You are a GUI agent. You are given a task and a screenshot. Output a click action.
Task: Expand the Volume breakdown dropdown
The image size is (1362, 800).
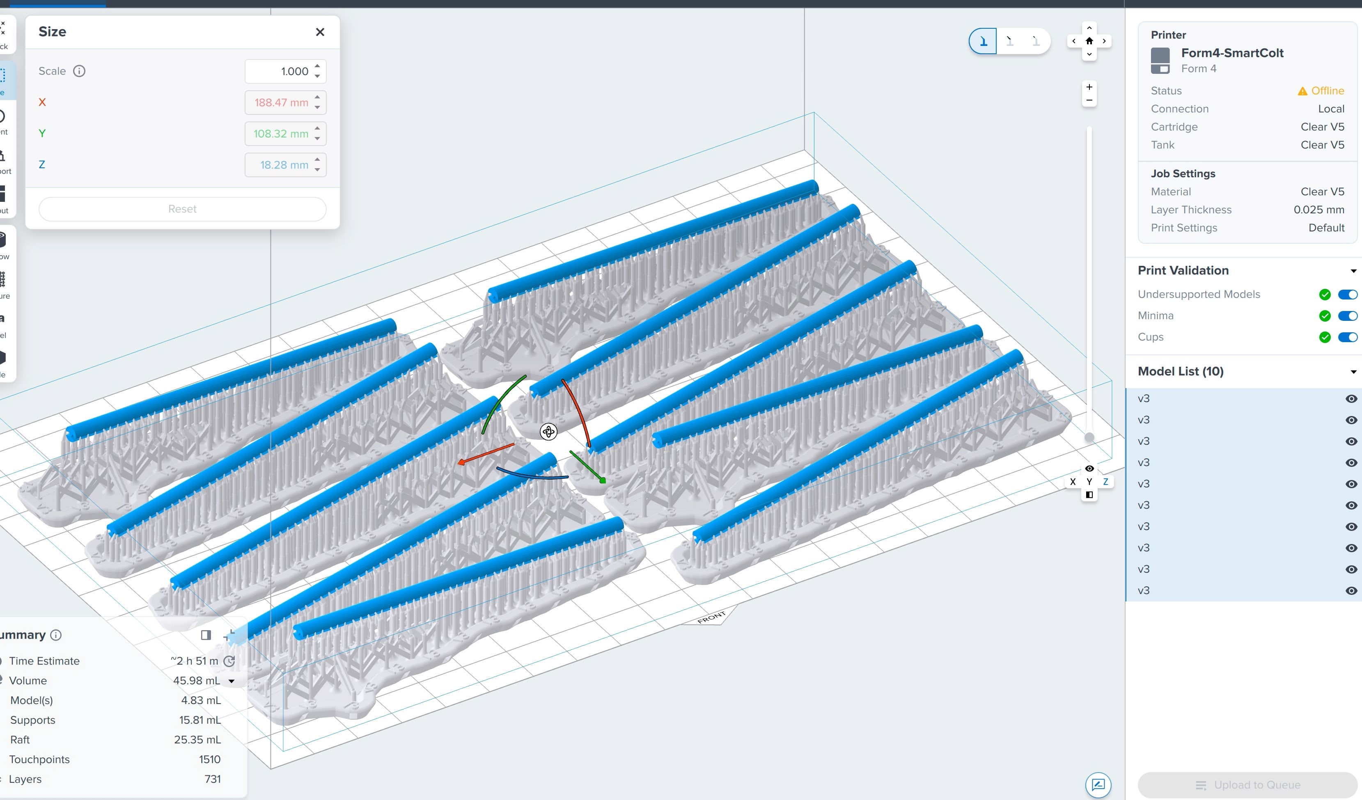tap(232, 681)
